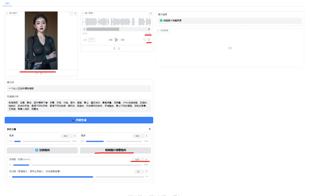Change playback speed via the 1x button
This screenshot has height=196, width=315.
click(x=92, y=40)
